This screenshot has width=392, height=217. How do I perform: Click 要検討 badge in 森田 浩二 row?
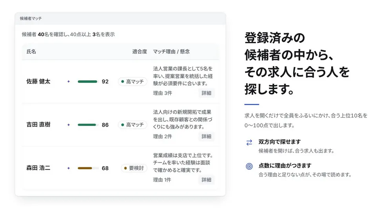pos(134,168)
